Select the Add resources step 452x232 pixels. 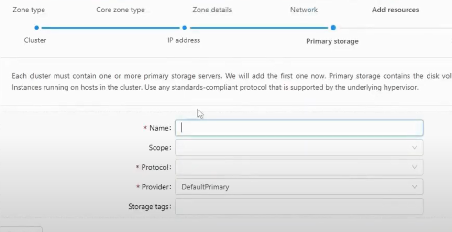pos(395,10)
